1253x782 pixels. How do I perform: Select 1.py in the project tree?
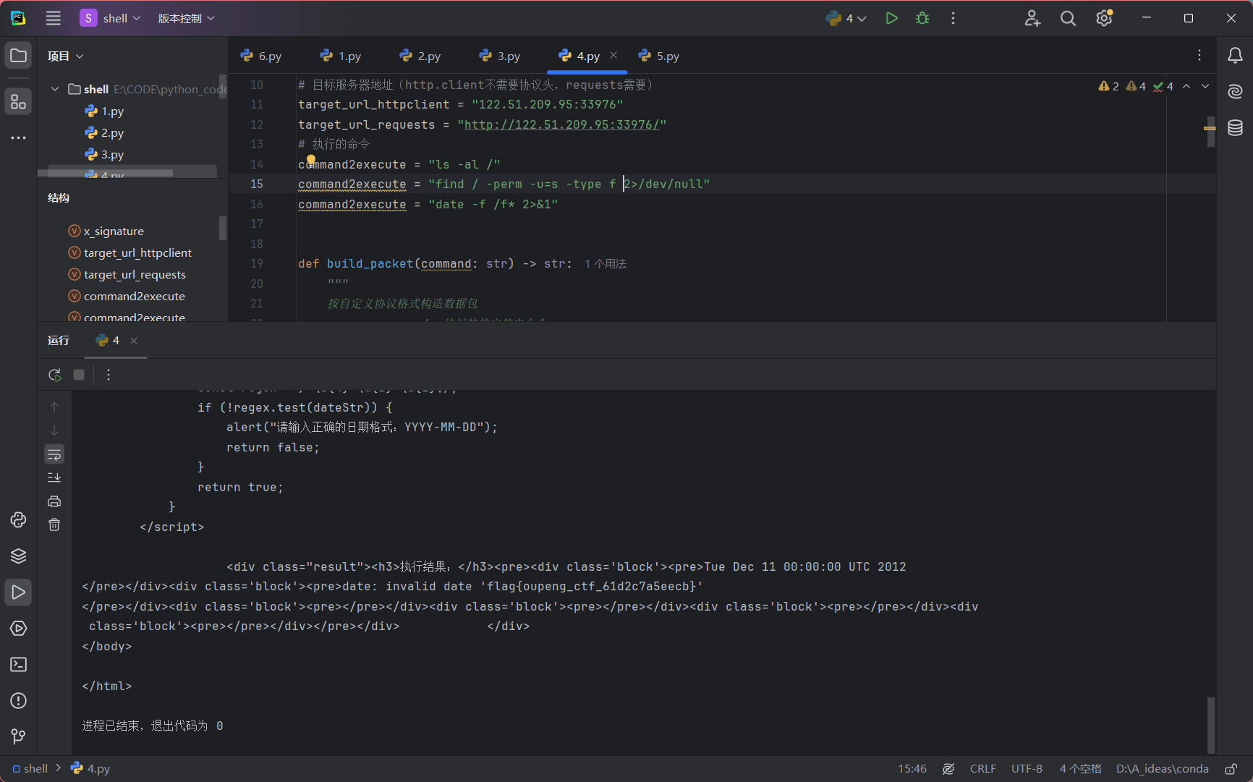[104, 111]
